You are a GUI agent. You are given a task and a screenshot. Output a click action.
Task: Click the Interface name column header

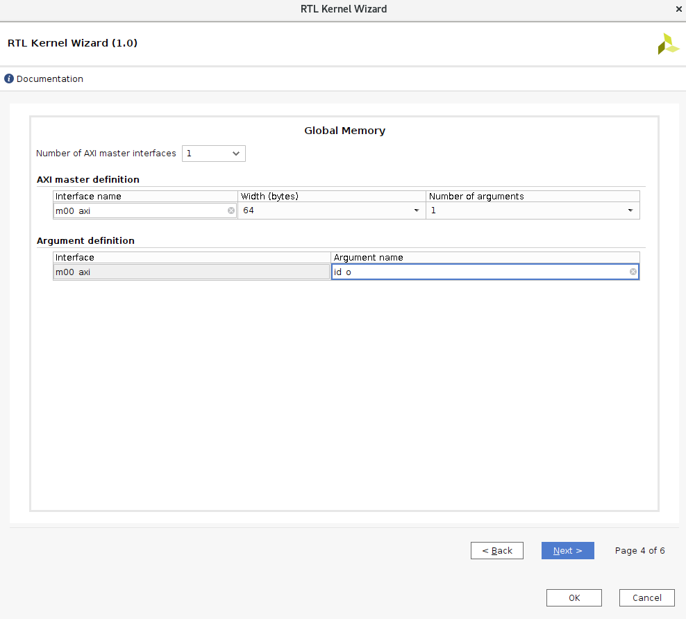[x=145, y=196]
